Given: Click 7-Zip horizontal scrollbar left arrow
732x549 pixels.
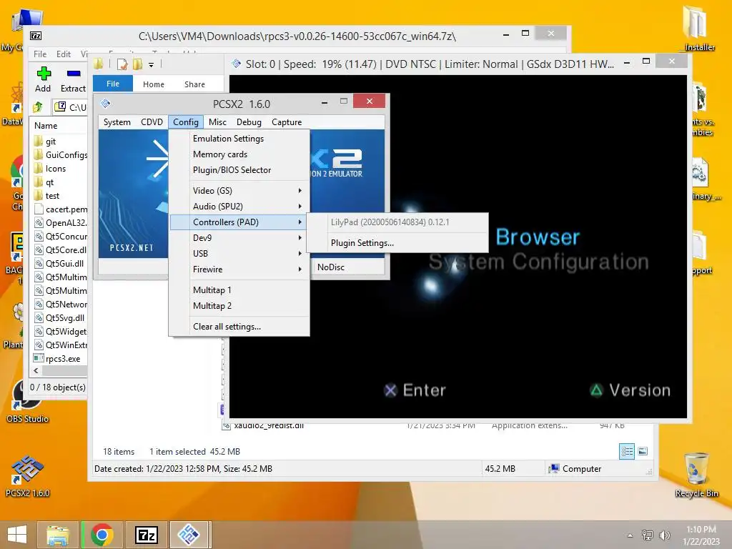Looking at the screenshot, I should pyautogui.click(x=36, y=371).
